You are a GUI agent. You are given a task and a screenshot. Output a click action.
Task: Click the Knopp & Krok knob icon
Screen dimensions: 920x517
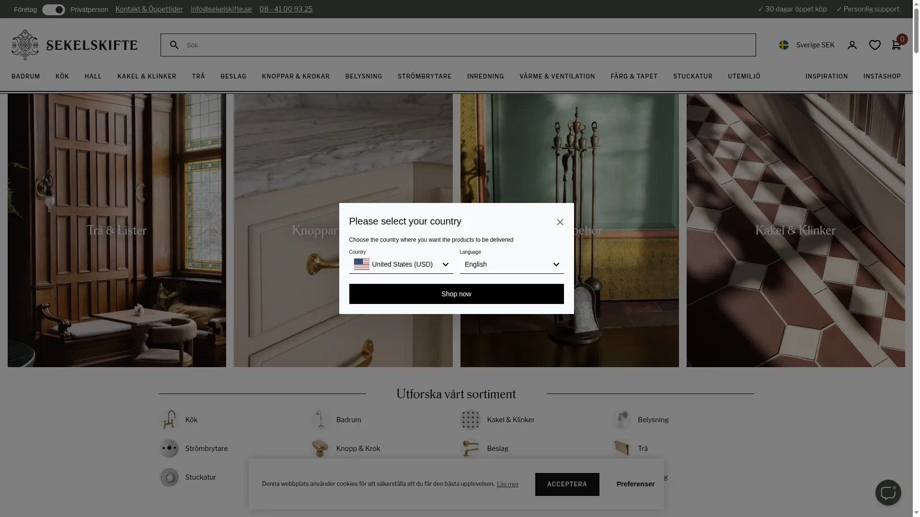tap(320, 449)
